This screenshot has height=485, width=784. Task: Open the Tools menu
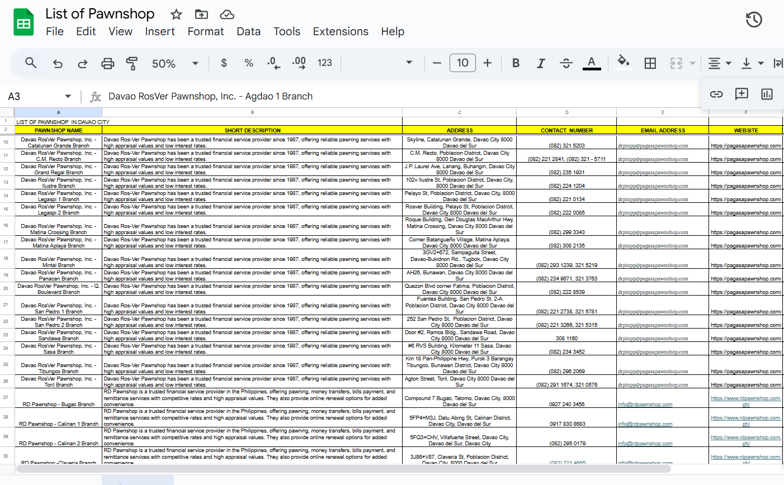coord(287,31)
